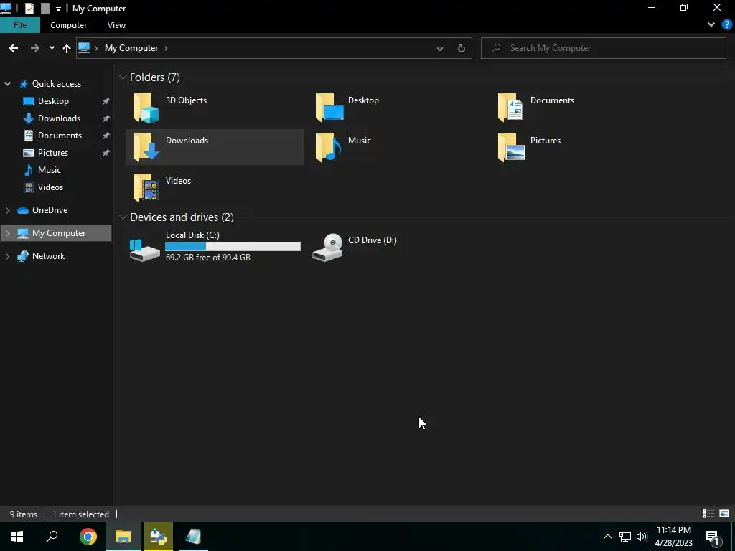Open the notification center icon
The height and width of the screenshot is (551, 735).
tap(713, 537)
